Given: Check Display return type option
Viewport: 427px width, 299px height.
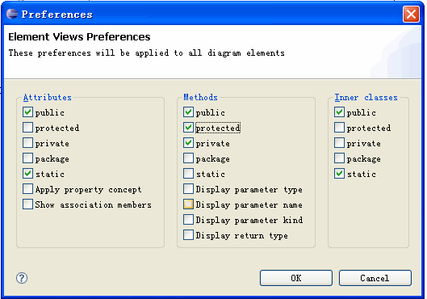Looking at the screenshot, I should 188,234.
